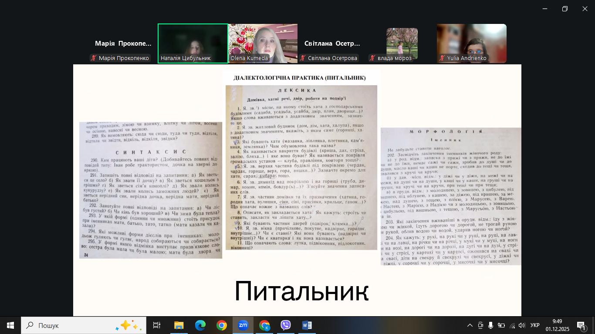The width and height of the screenshot is (595, 334).
Task: Open the volume speaker control
Action: 522,325
